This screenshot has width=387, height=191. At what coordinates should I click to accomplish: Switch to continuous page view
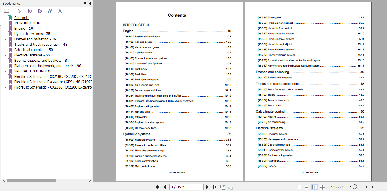pyautogui.click(x=307, y=187)
